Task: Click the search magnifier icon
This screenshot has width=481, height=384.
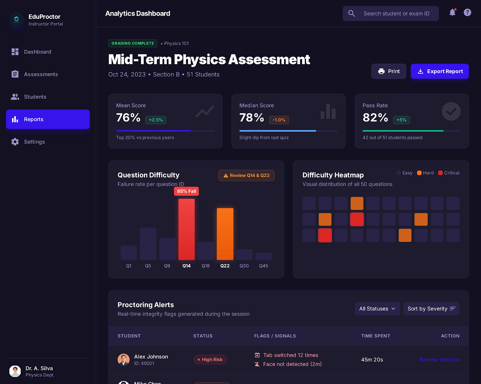Action: pos(351,13)
